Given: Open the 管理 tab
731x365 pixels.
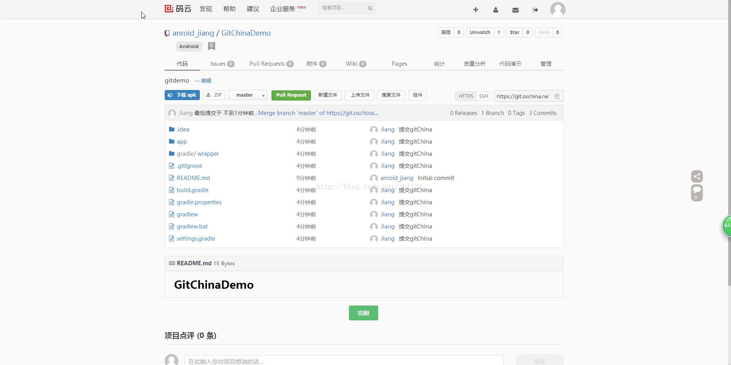Looking at the screenshot, I should (x=546, y=64).
